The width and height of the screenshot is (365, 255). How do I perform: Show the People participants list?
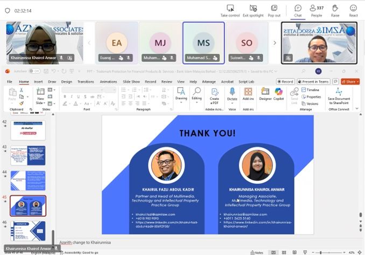pyautogui.click(x=317, y=10)
